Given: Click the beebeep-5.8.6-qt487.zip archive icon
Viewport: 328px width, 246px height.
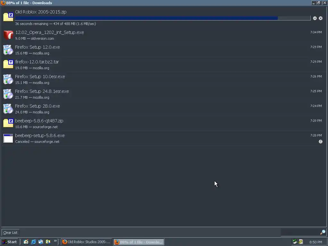Looking at the screenshot, I should click(x=8, y=123).
